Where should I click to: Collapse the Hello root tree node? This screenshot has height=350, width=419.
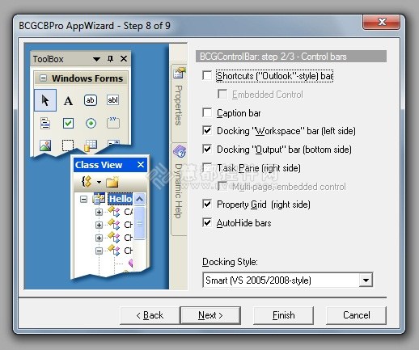click(83, 200)
